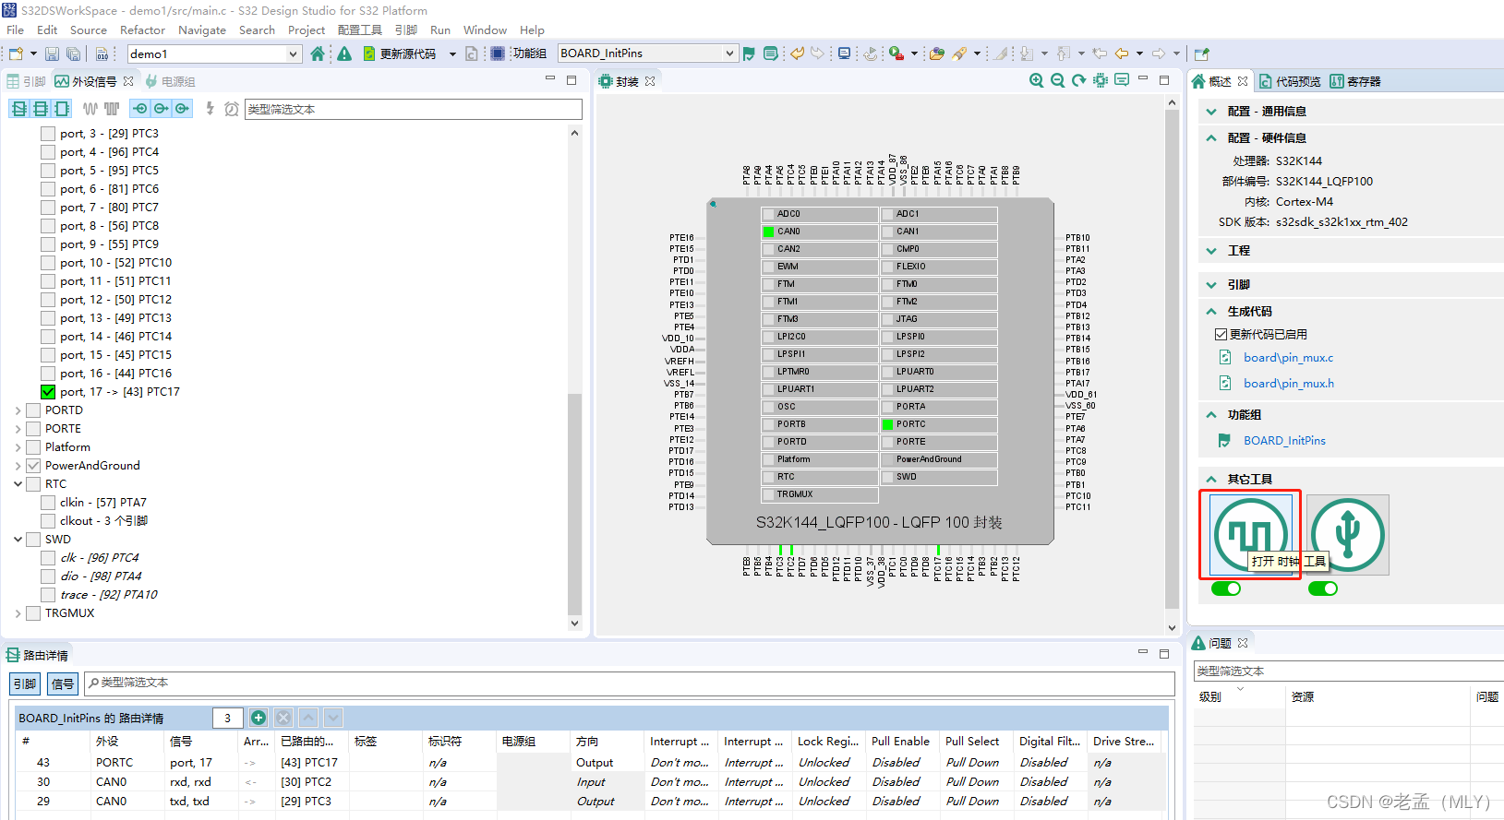Click the back navigation arrow icon
The image size is (1504, 820).
point(1122,53)
